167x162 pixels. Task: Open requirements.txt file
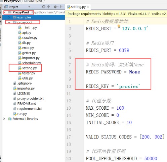pyautogui.click(x=30, y=109)
